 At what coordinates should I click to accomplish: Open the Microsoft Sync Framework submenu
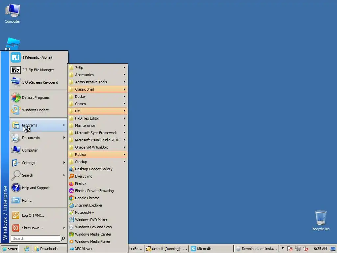(97, 133)
